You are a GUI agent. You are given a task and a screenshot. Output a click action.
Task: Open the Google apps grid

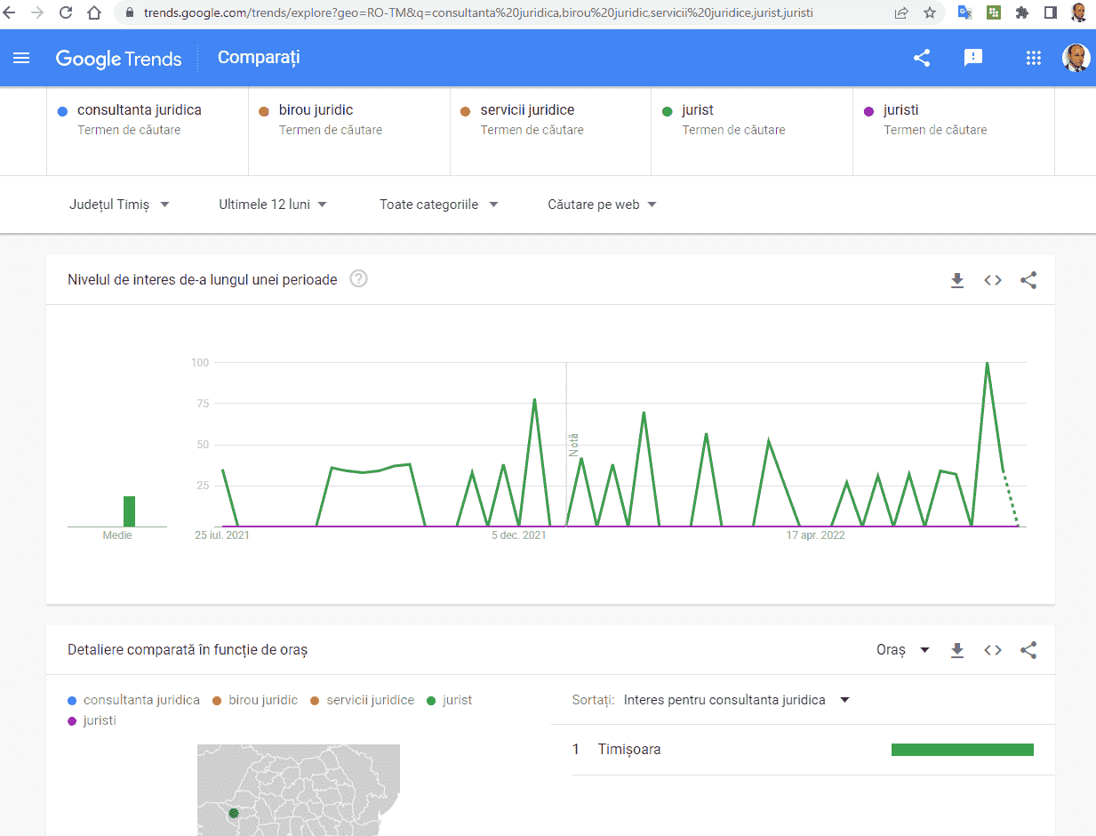1033,58
